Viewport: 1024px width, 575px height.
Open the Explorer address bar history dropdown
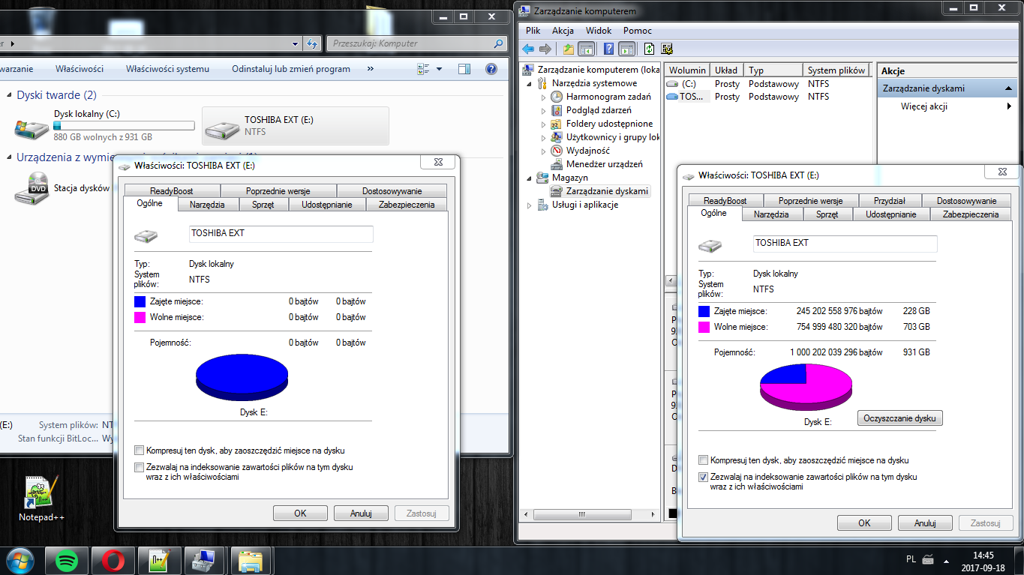(294, 43)
